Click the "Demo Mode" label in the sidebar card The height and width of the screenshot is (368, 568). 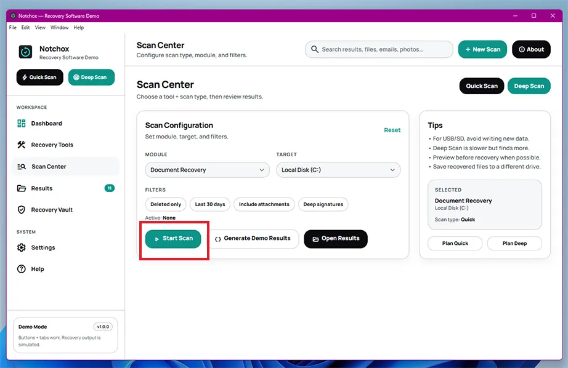tap(33, 327)
